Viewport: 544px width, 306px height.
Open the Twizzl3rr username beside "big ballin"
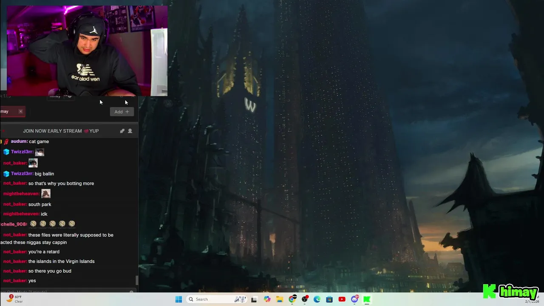pos(22,174)
